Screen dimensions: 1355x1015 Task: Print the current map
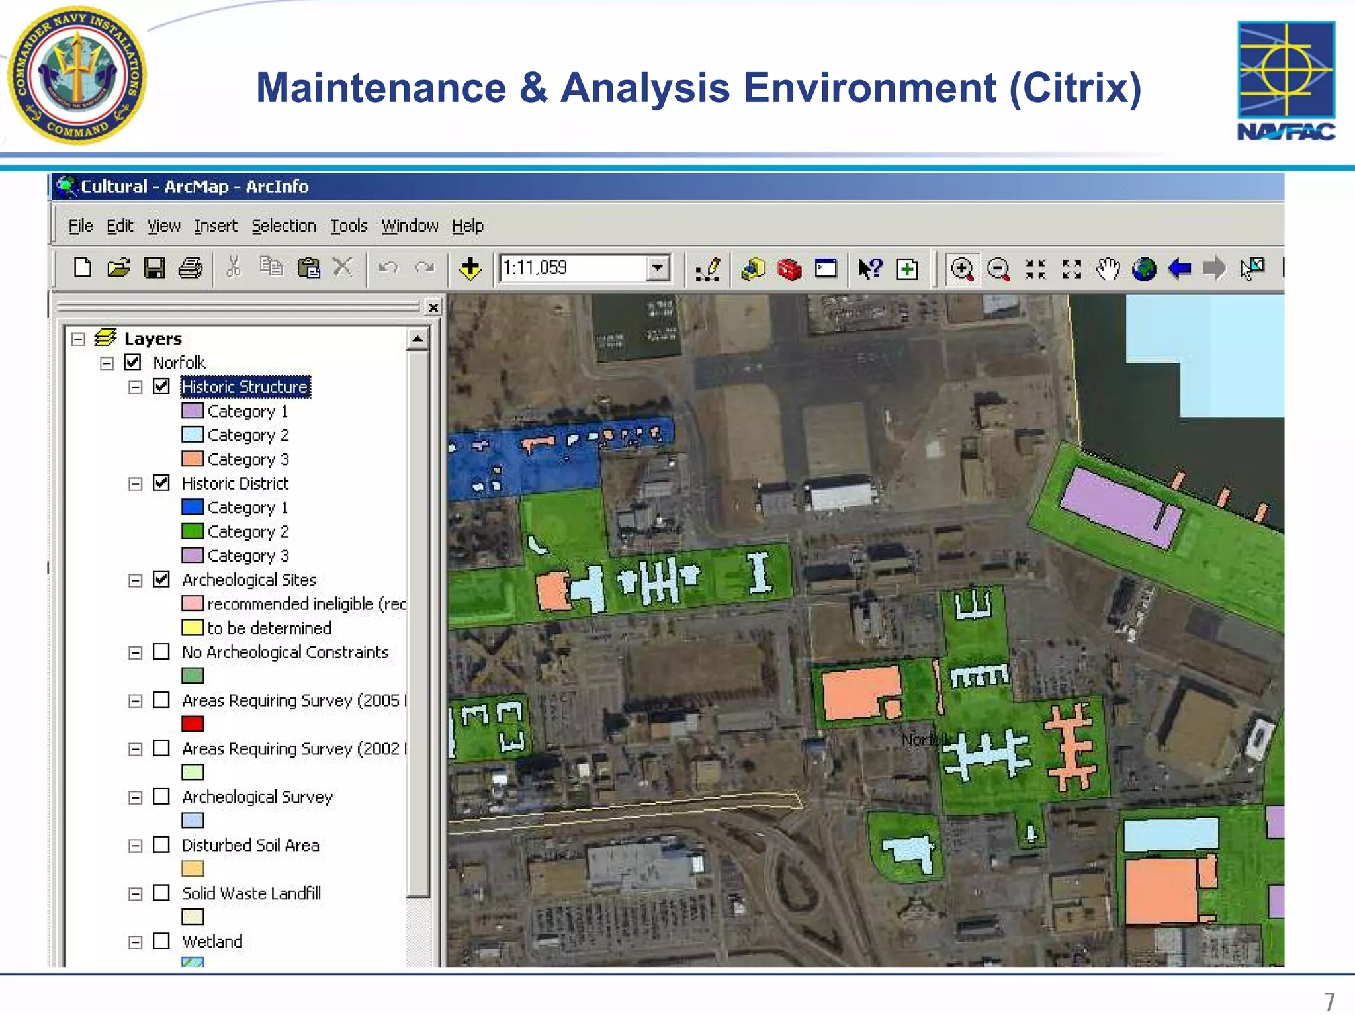click(191, 268)
